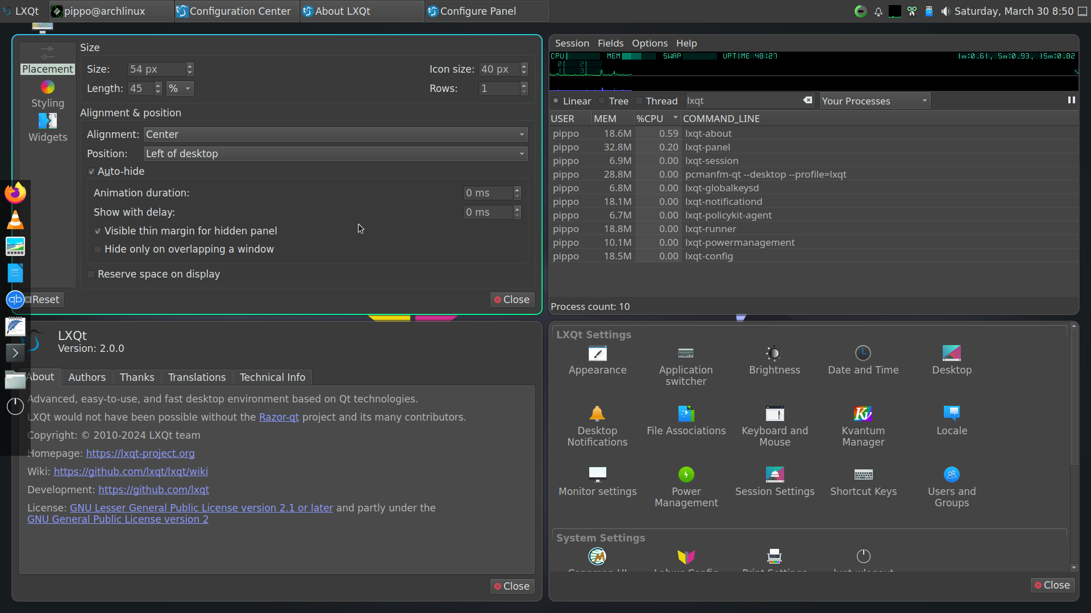Select the Tree view radio button
The image size is (1091, 613).
(602, 101)
